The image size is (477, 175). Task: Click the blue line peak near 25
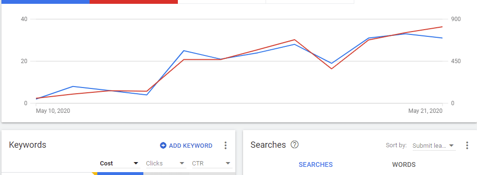[184, 51]
